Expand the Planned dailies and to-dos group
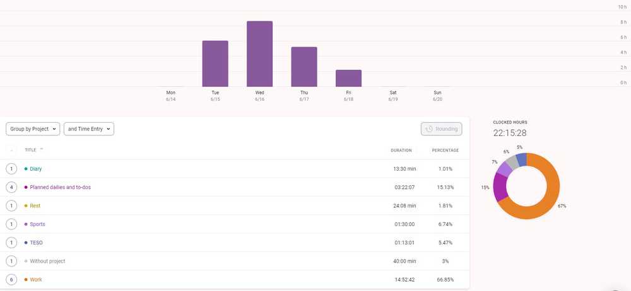 tap(11, 187)
